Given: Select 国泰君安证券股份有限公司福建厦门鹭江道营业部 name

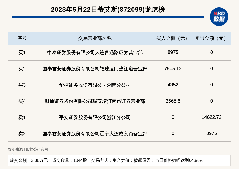Looking at the screenshot, I should (95, 69).
